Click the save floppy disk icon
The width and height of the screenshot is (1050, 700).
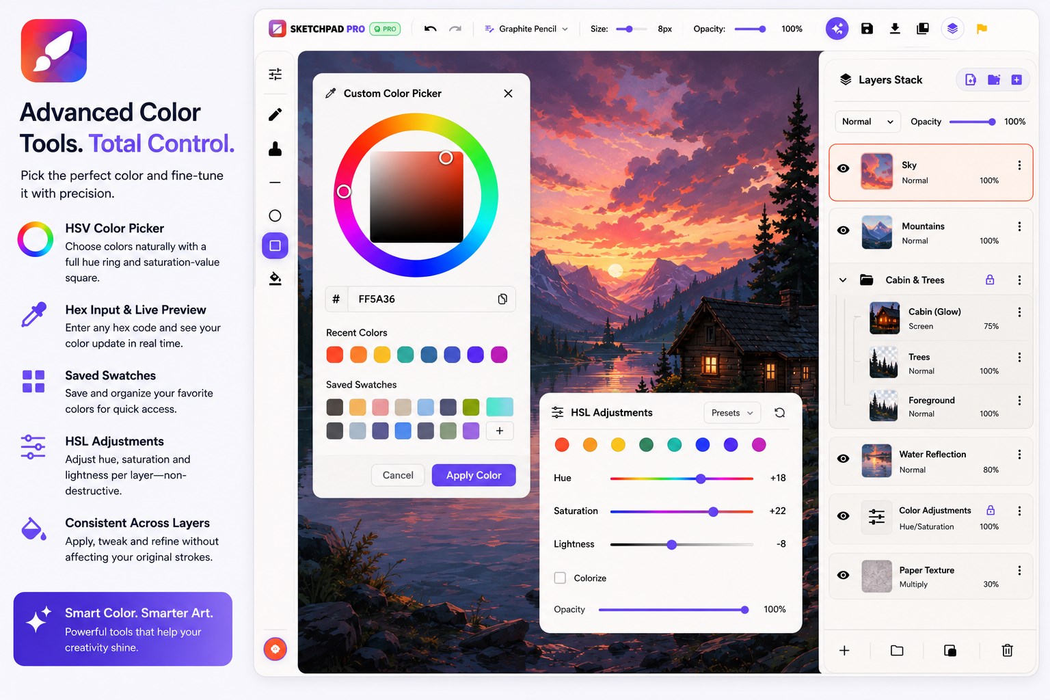867,29
